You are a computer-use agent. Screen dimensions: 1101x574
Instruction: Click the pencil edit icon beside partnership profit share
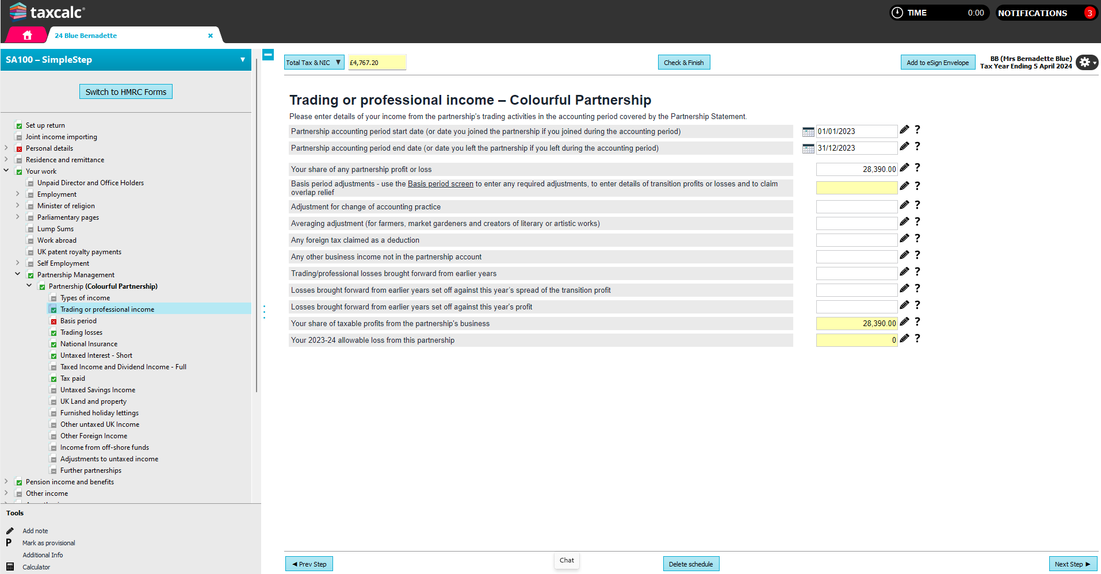pos(904,167)
